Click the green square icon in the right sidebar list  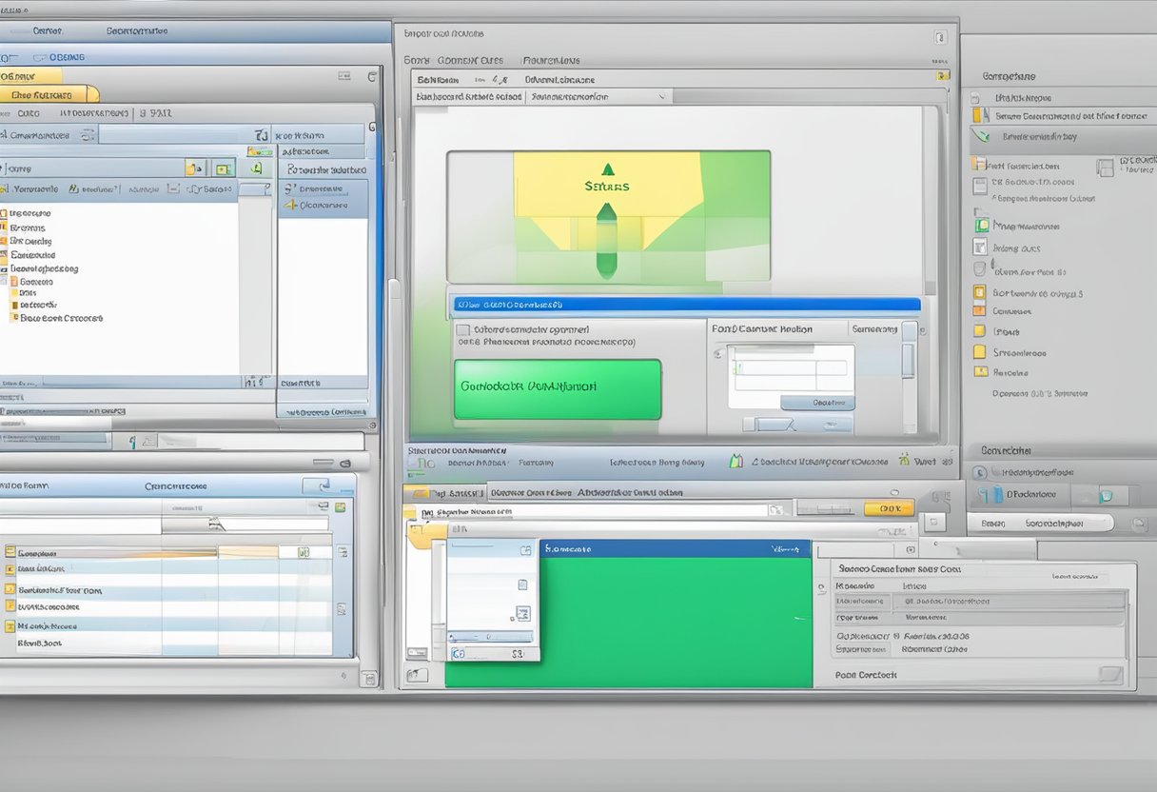click(x=982, y=226)
